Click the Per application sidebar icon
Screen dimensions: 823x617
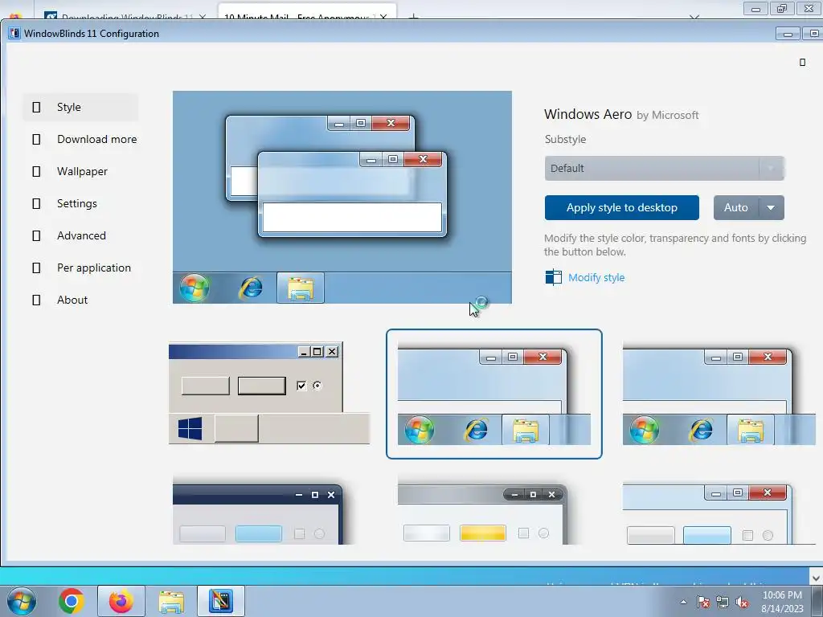pyautogui.click(x=36, y=268)
